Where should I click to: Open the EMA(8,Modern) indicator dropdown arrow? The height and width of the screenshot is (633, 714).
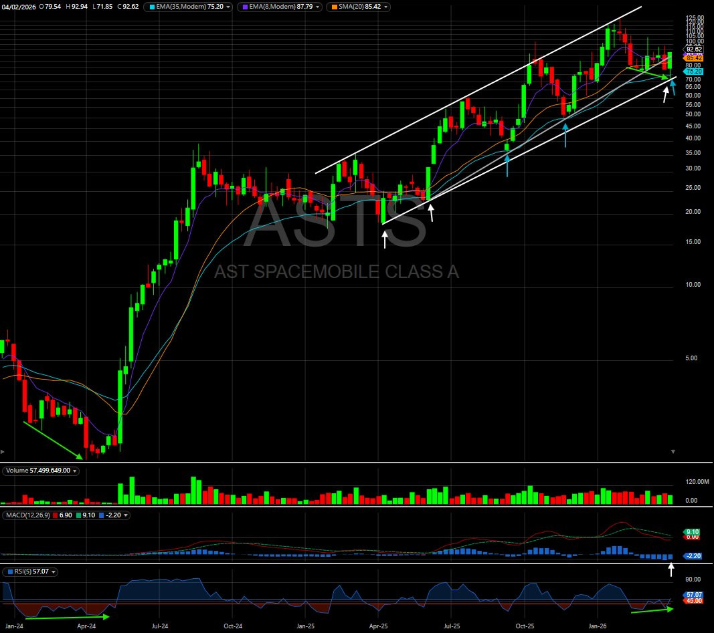click(317, 7)
